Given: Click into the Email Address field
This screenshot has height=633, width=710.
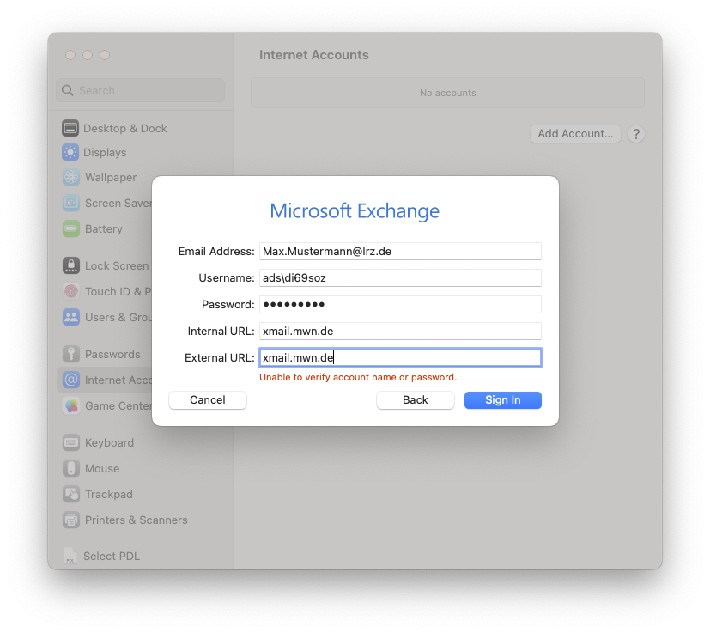Looking at the screenshot, I should 400,251.
